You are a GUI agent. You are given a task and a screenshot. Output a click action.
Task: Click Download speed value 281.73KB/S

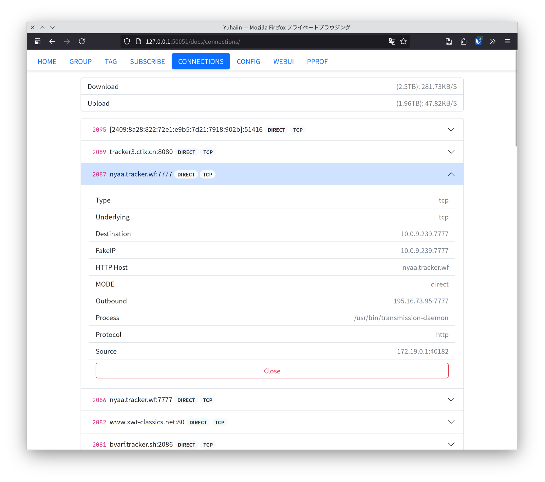[x=439, y=87]
